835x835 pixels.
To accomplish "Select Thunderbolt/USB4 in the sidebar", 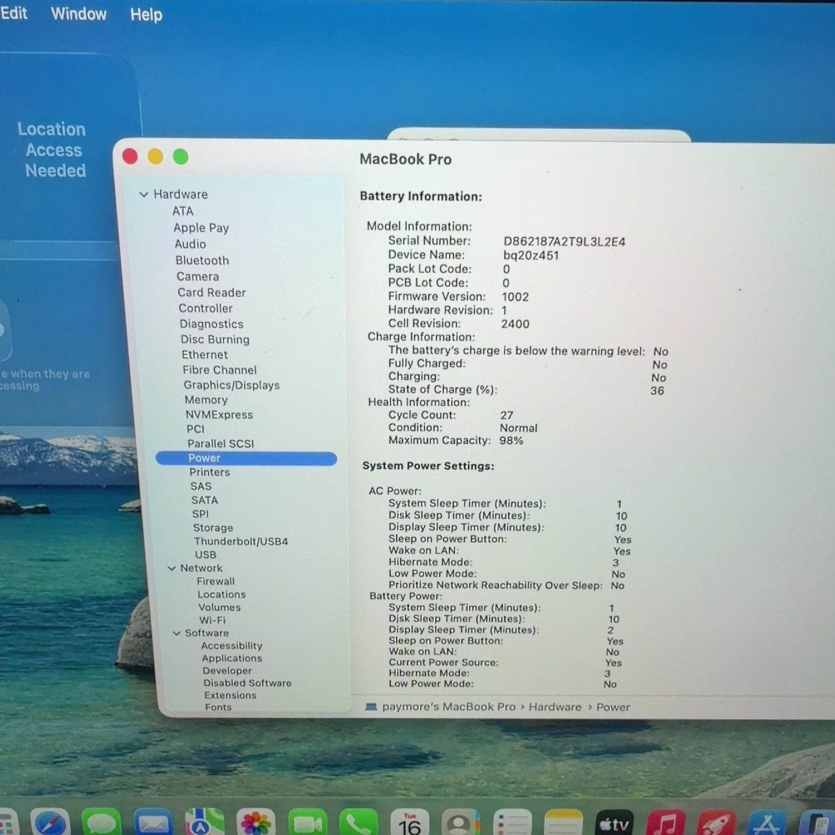I will (x=240, y=541).
